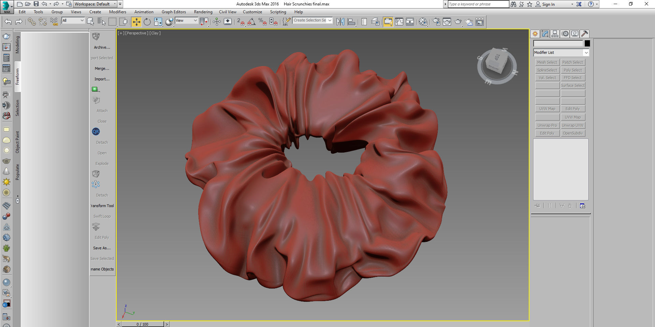Open Curve Editor
Image resolution: width=655 pixels, height=327 pixels.
pos(399,22)
